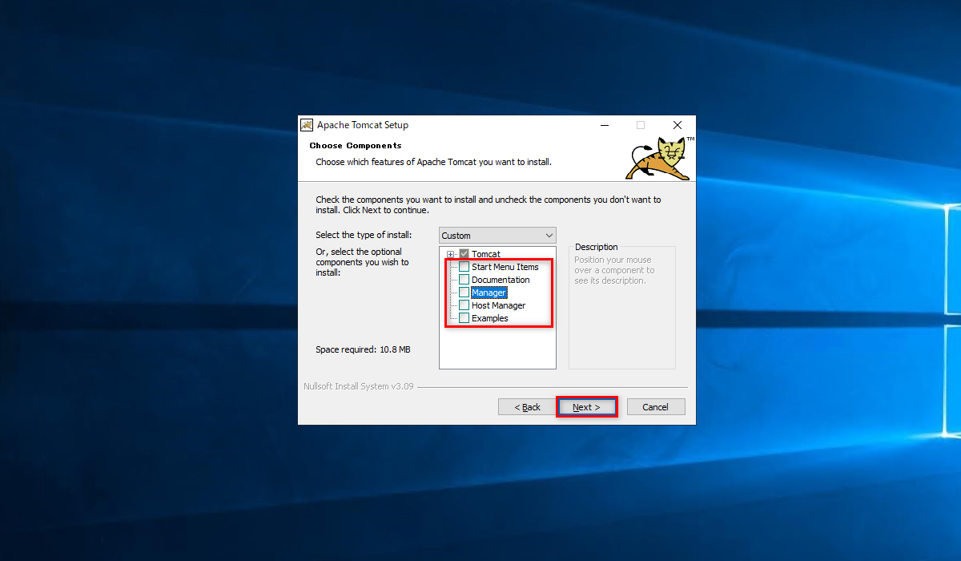Screen dimensions: 961x561
Task: Select the Tomcat tree label
Action: (485, 254)
